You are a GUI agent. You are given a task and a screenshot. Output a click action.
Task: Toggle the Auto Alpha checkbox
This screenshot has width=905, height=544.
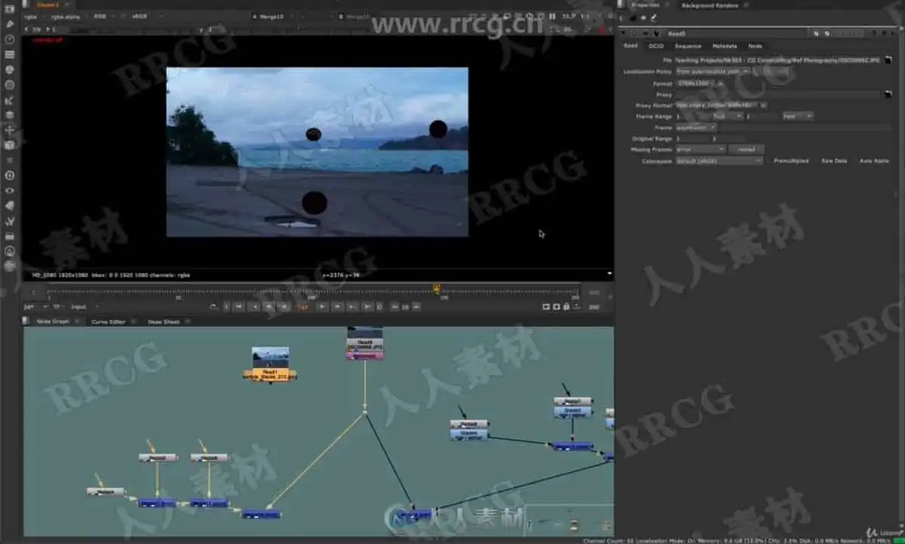(875, 161)
